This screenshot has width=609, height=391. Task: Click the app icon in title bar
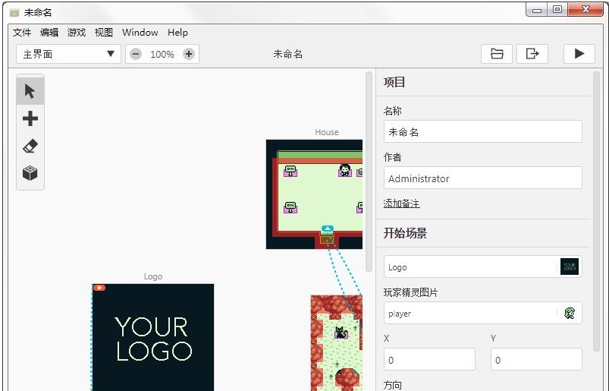14,13
